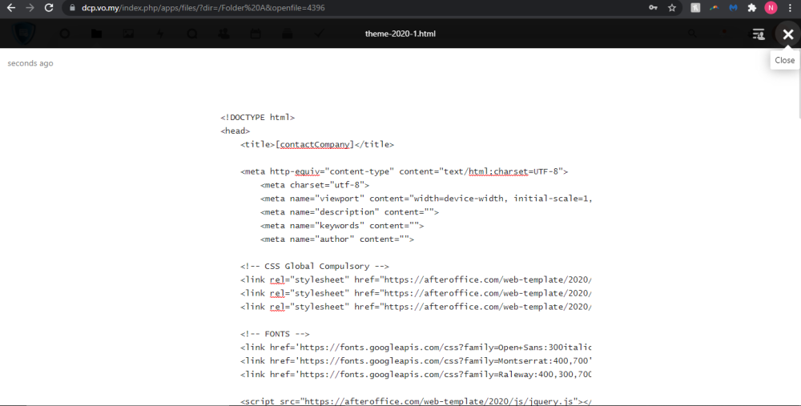Expand the Chrome three-dot menu
801x406 pixels.
(790, 8)
